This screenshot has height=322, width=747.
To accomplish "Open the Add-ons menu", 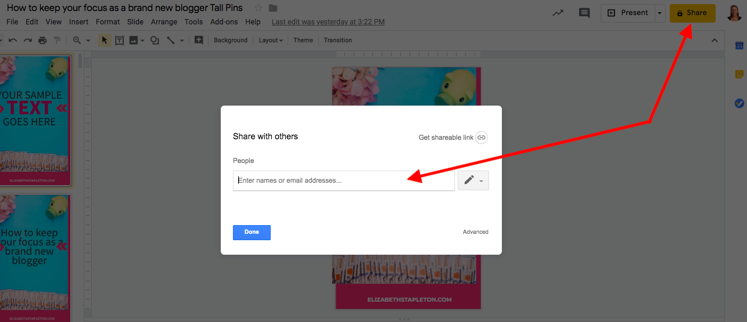I will (x=224, y=22).
